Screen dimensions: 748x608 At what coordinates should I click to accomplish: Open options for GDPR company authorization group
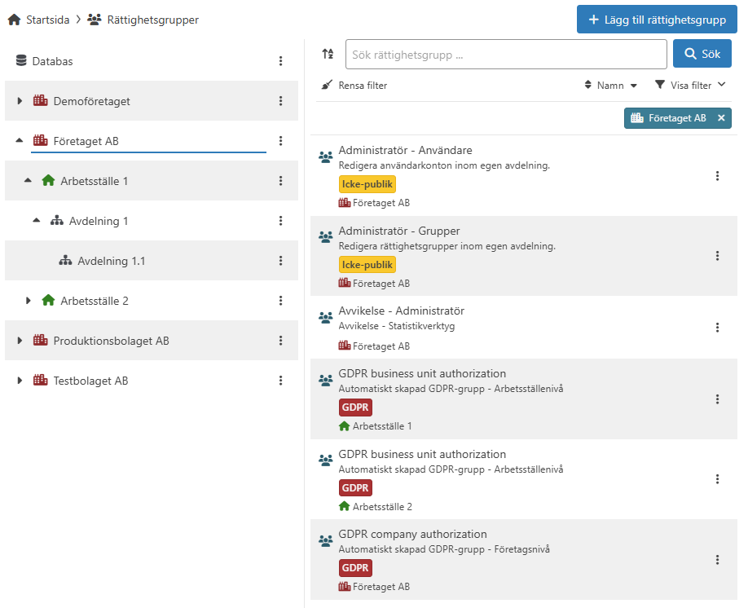click(x=717, y=560)
